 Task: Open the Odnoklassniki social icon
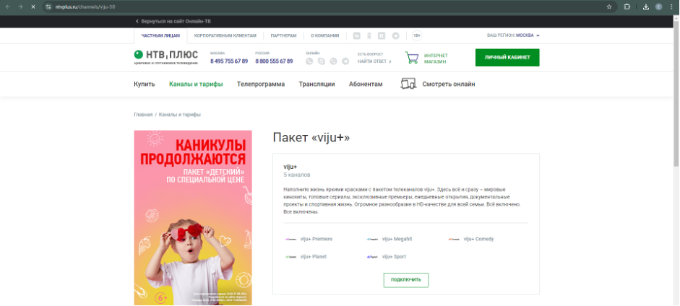[369, 36]
